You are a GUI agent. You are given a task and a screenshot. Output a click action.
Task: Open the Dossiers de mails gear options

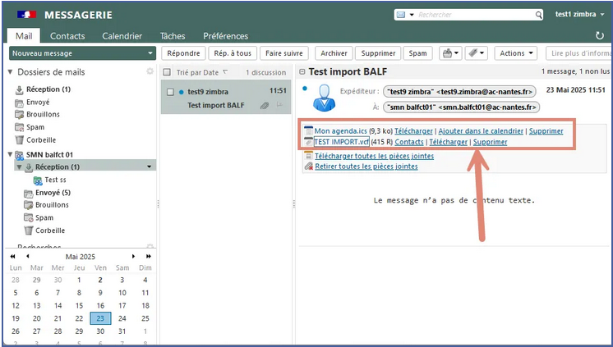click(x=150, y=72)
